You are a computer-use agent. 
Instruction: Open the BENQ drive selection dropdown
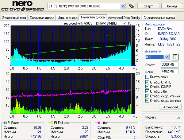[x=123, y=6]
